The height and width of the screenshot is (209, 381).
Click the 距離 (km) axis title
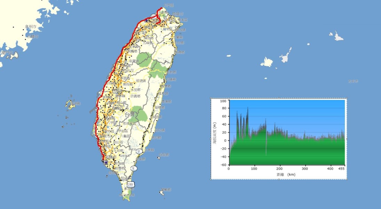286,174
